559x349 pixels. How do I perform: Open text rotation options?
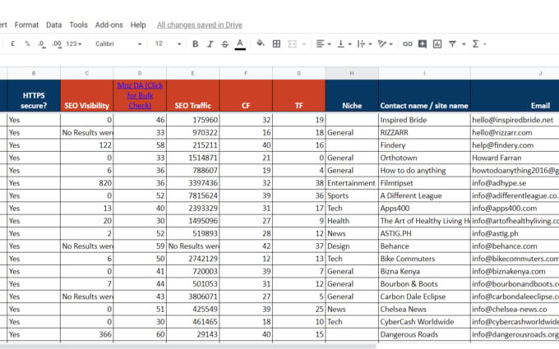click(x=386, y=44)
